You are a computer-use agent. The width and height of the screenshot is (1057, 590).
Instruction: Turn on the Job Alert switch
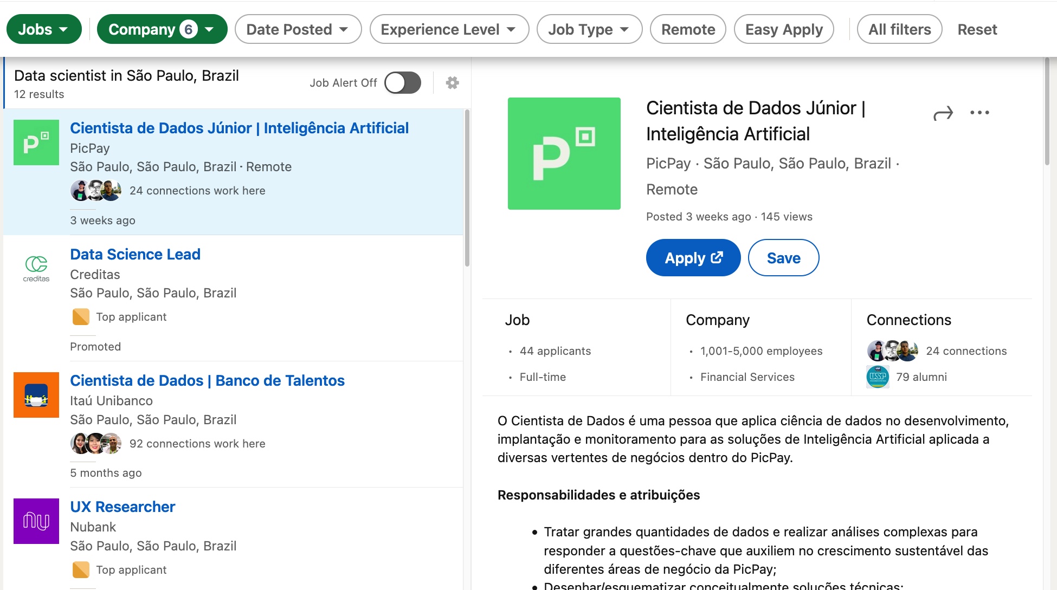(403, 83)
